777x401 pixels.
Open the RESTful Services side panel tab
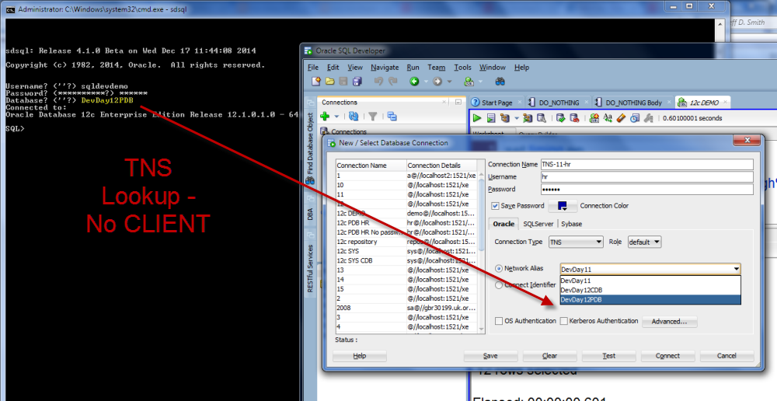click(x=310, y=268)
